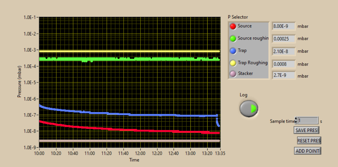Click the 13:35 x-axis end label
The width and height of the screenshot is (338, 167).
pos(220,154)
